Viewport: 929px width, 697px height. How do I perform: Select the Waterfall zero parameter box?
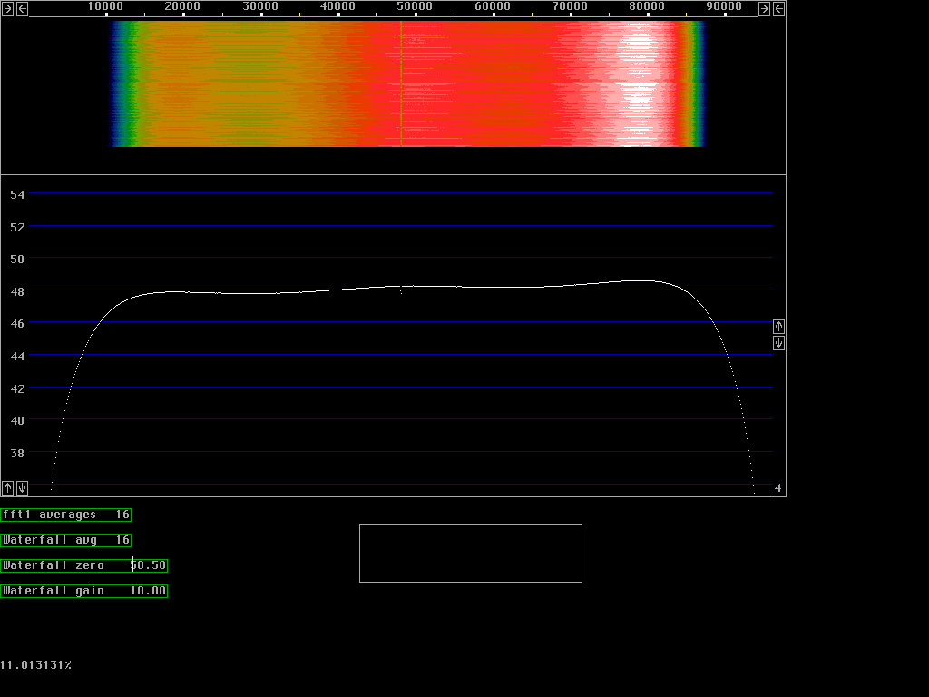point(84,565)
